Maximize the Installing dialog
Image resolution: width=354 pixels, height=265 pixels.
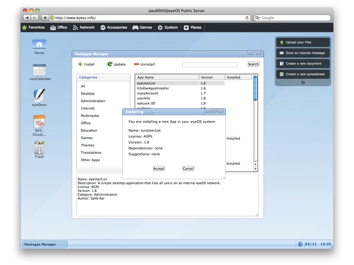coord(214,110)
